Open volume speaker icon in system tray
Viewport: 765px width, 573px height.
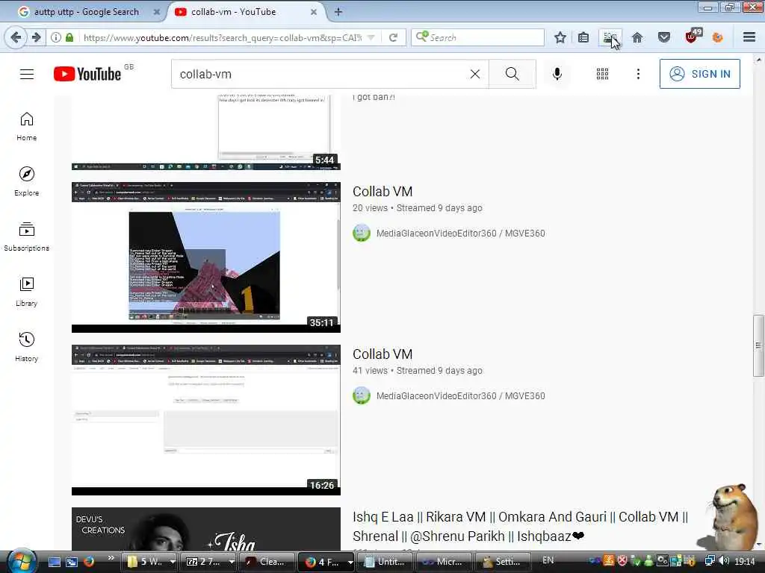coord(724,561)
